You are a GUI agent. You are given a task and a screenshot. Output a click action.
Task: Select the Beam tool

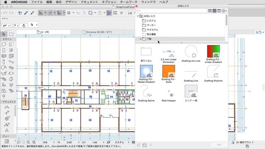(11, 62)
